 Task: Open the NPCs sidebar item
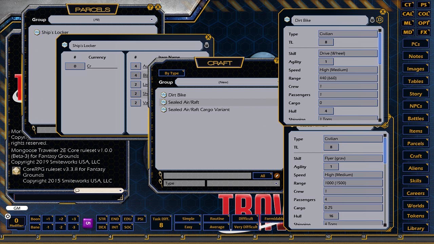click(x=416, y=106)
